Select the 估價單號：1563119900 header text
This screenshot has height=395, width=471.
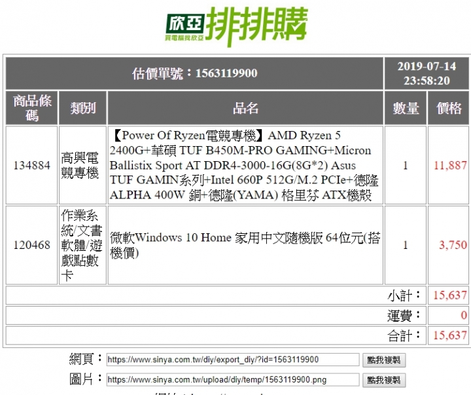click(195, 73)
